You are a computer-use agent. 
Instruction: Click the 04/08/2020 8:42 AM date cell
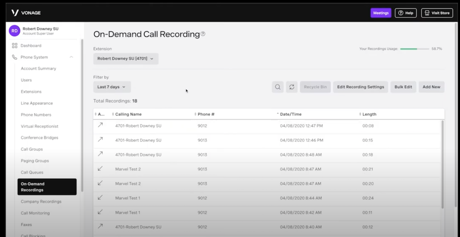[x=300, y=212]
